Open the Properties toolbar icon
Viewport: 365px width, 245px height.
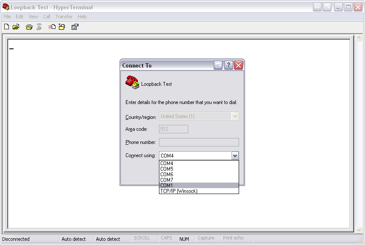pyautogui.click(x=75, y=27)
